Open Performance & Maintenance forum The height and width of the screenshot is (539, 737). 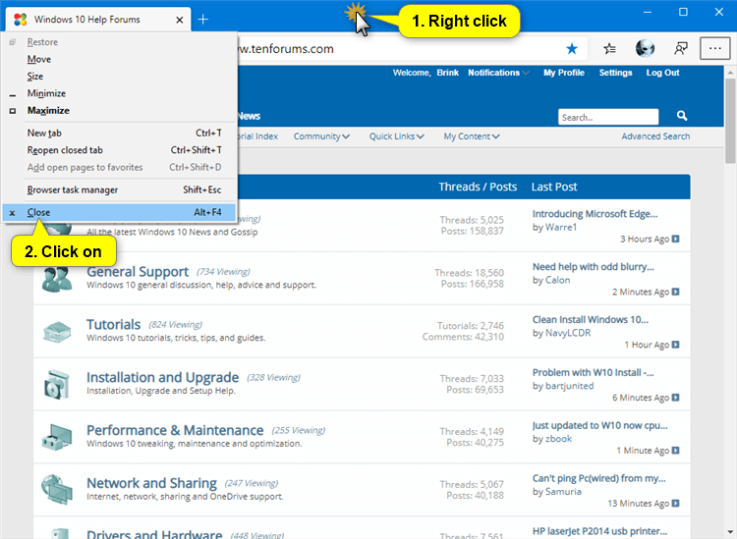coord(175,430)
